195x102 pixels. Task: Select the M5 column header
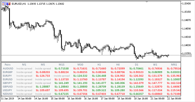pyautogui.click(x=43, y=65)
